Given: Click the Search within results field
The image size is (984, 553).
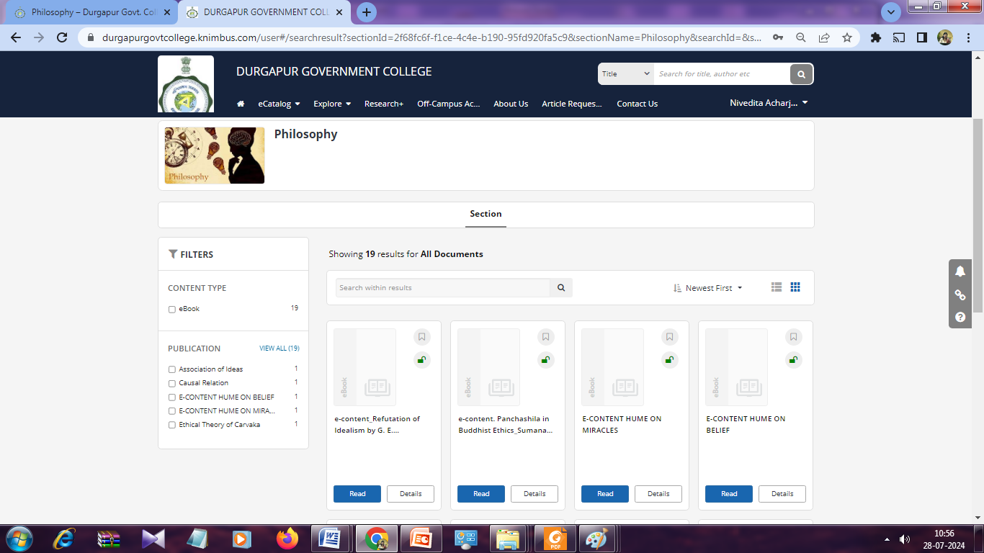Looking at the screenshot, I should coord(442,288).
